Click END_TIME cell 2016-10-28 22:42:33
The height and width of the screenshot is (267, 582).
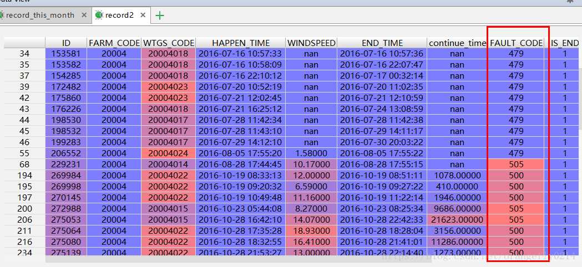click(382, 219)
